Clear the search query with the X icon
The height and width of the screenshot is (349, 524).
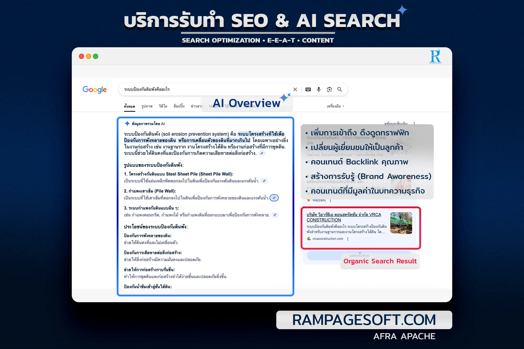pyautogui.click(x=295, y=89)
